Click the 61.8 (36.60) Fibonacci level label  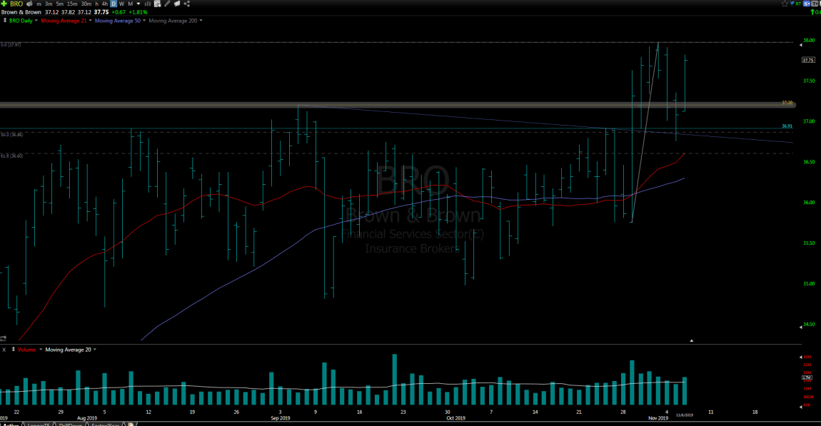tap(11, 156)
